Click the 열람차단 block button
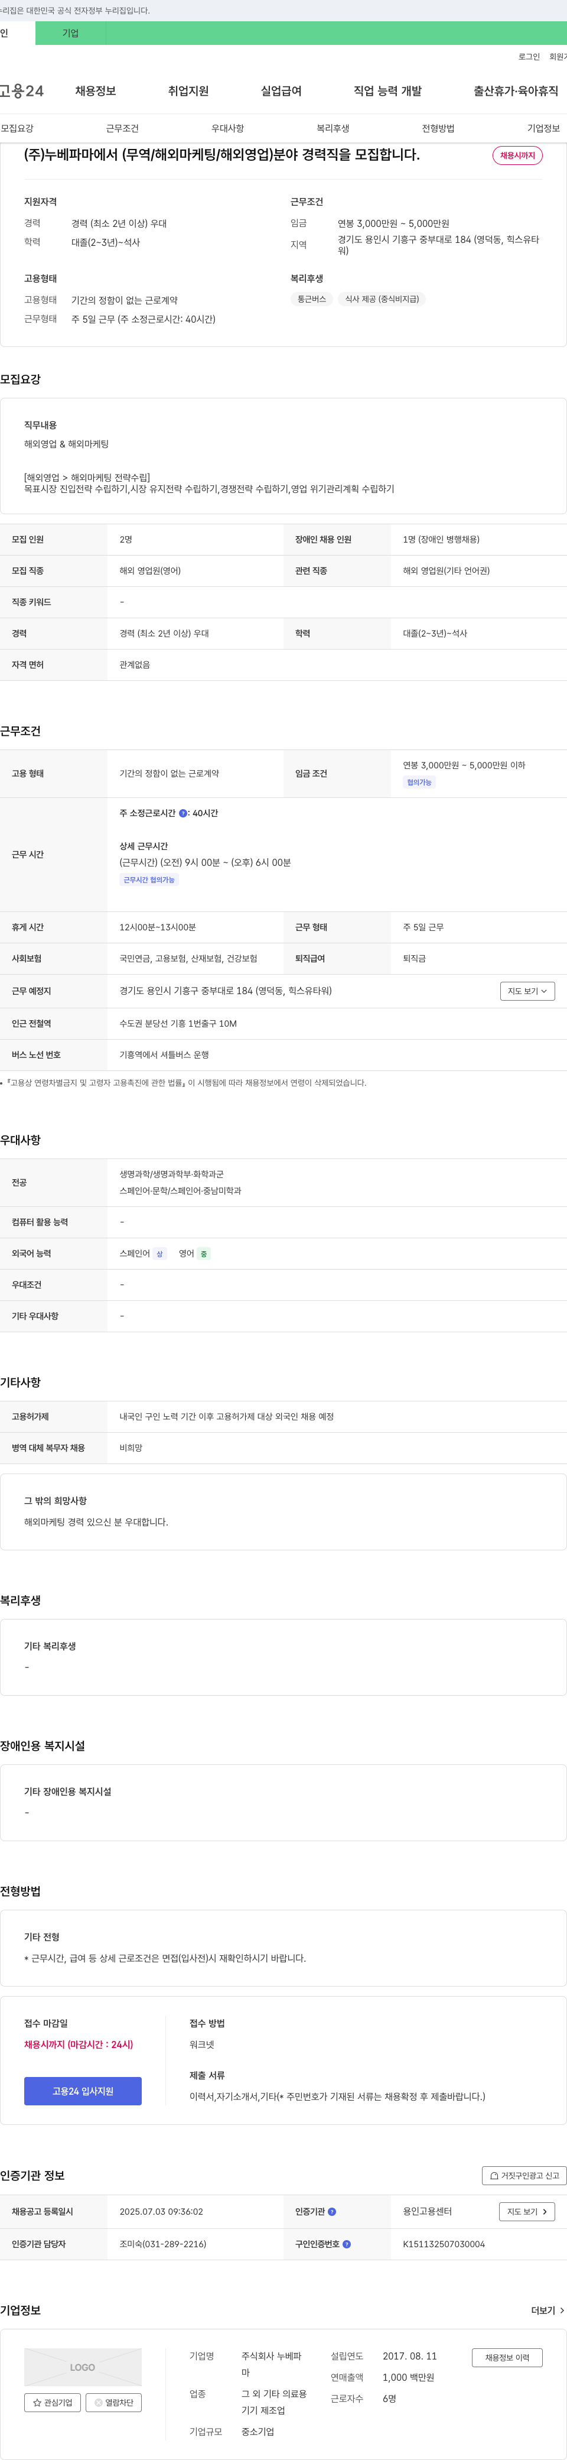 (x=115, y=2403)
